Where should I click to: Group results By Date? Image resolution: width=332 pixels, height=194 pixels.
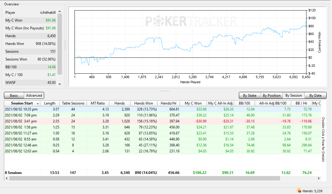[x=315, y=95]
